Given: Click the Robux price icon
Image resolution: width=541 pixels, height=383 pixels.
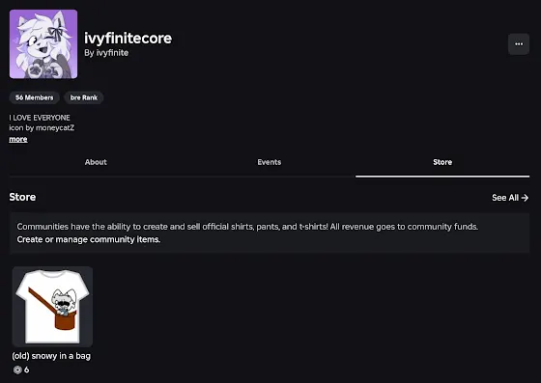Looking at the screenshot, I should coord(17,369).
